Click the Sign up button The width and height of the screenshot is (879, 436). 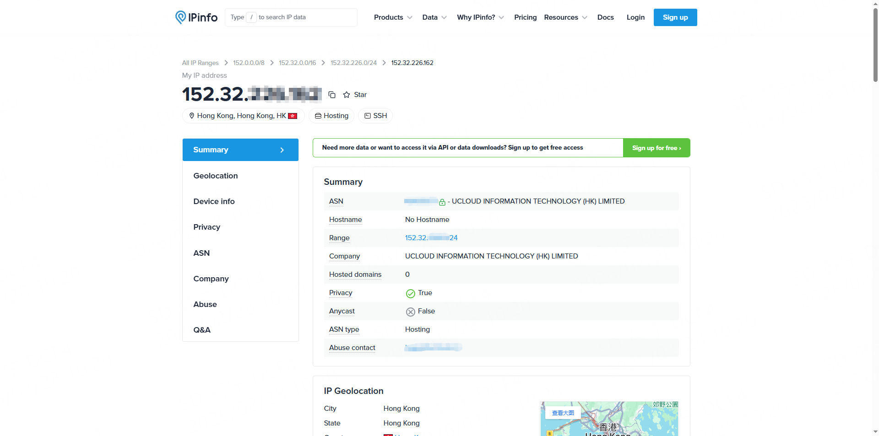675,17
